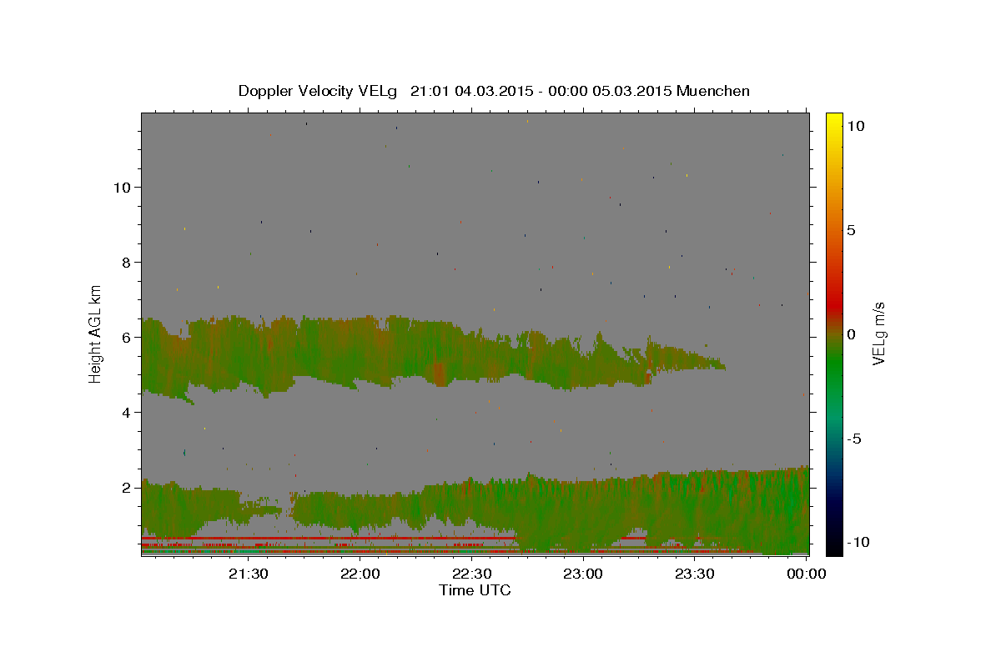The width and height of the screenshot is (1001, 667).
Task: Click the '22:30' time axis label
Action: [x=471, y=574]
